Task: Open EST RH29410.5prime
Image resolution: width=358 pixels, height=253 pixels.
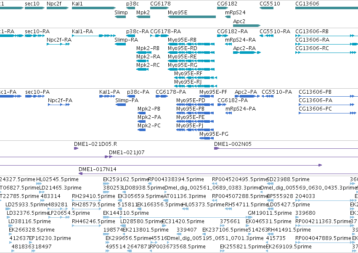Action: pyautogui.click(x=93, y=196)
